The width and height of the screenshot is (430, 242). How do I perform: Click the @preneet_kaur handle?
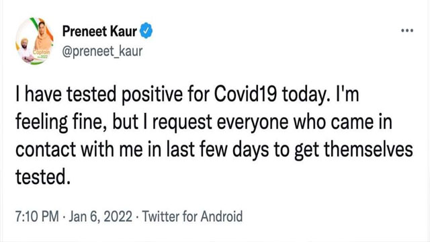(x=102, y=51)
